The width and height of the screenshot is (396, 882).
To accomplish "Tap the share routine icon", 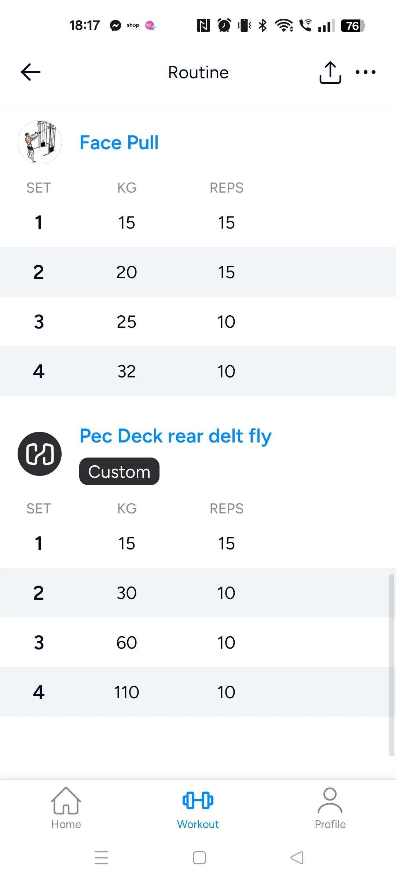I will click(x=330, y=72).
